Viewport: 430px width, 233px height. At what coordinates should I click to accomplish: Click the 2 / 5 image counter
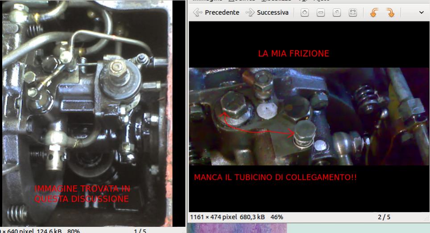point(384,217)
